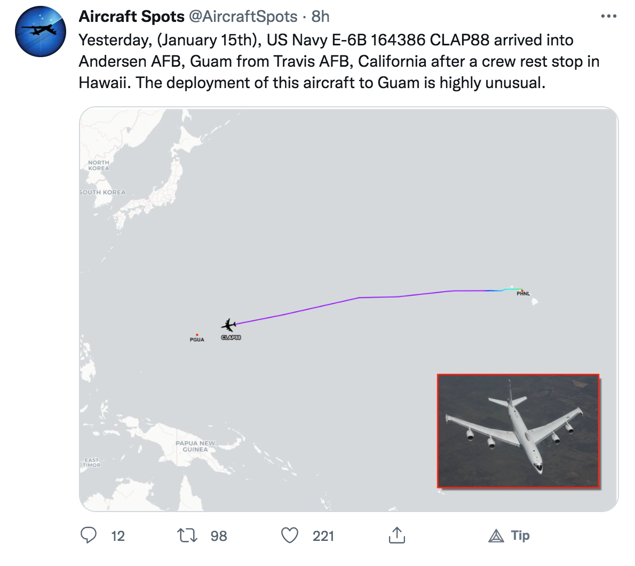Click the PHNL airport marker

[522, 290]
